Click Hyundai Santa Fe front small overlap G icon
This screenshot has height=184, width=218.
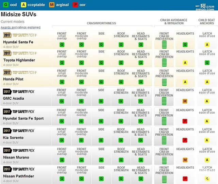coord(62,45)
